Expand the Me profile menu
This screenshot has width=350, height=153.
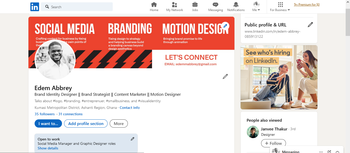[x=256, y=7]
